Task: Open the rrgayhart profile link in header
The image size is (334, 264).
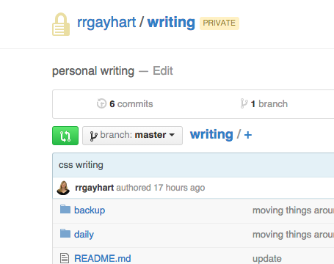Action: [x=106, y=23]
